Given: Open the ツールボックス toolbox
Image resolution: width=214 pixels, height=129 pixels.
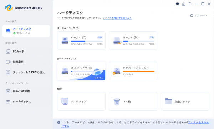Looking at the screenshot, I should (26, 102).
